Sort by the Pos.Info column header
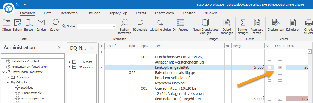The height and width of the screenshot is (103, 313). click(x=116, y=46)
